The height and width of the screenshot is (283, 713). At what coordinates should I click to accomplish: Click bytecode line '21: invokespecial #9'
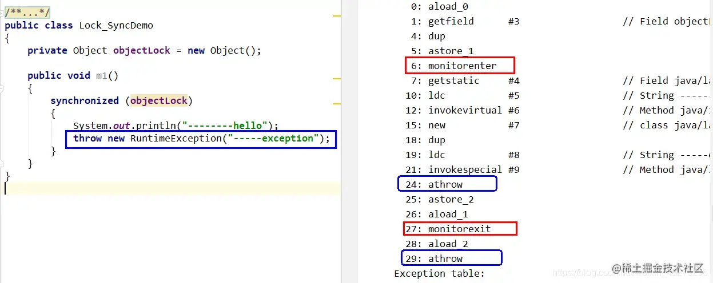pyautogui.click(x=463, y=169)
